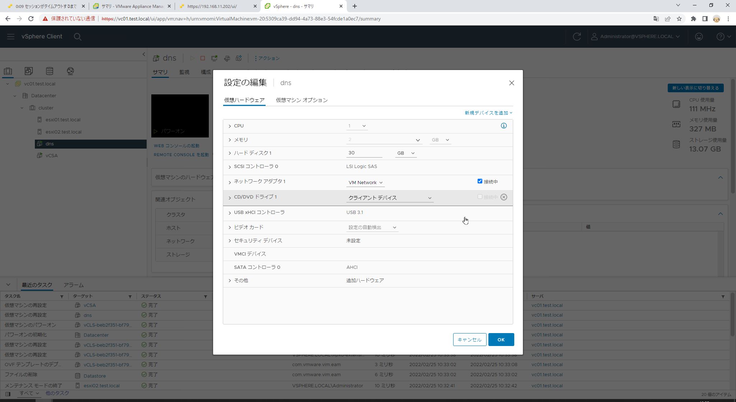The width and height of the screenshot is (736, 402).
Task: Expand the USB xHCI controller row
Action: tap(230, 213)
